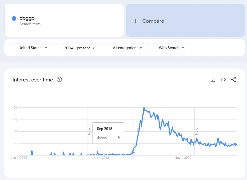Image resolution: width=247 pixels, height=180 pixels.
Task: Add a Compare search term
Action: 186,20
